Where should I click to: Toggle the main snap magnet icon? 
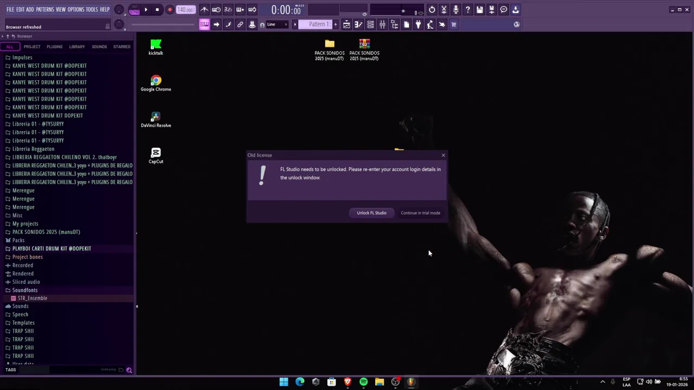pos(262,24)
